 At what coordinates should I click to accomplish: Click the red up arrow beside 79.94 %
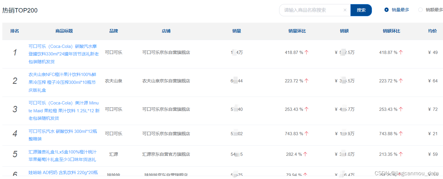pos(305,175)
